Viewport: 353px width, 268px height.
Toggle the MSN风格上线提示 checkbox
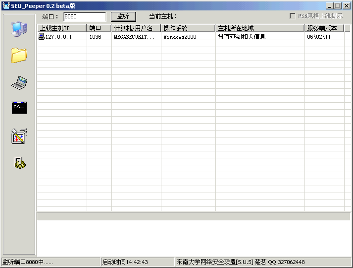(293, 16)
